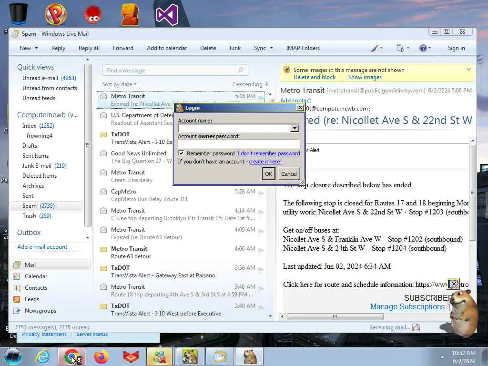The width and height of the screenshot is (488, 366).
Task: Click the 'create it here!' link
Action: (265, 162)
